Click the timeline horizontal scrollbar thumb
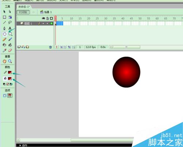The height and width of the screenshot is (147, 183). click(127, 47)
